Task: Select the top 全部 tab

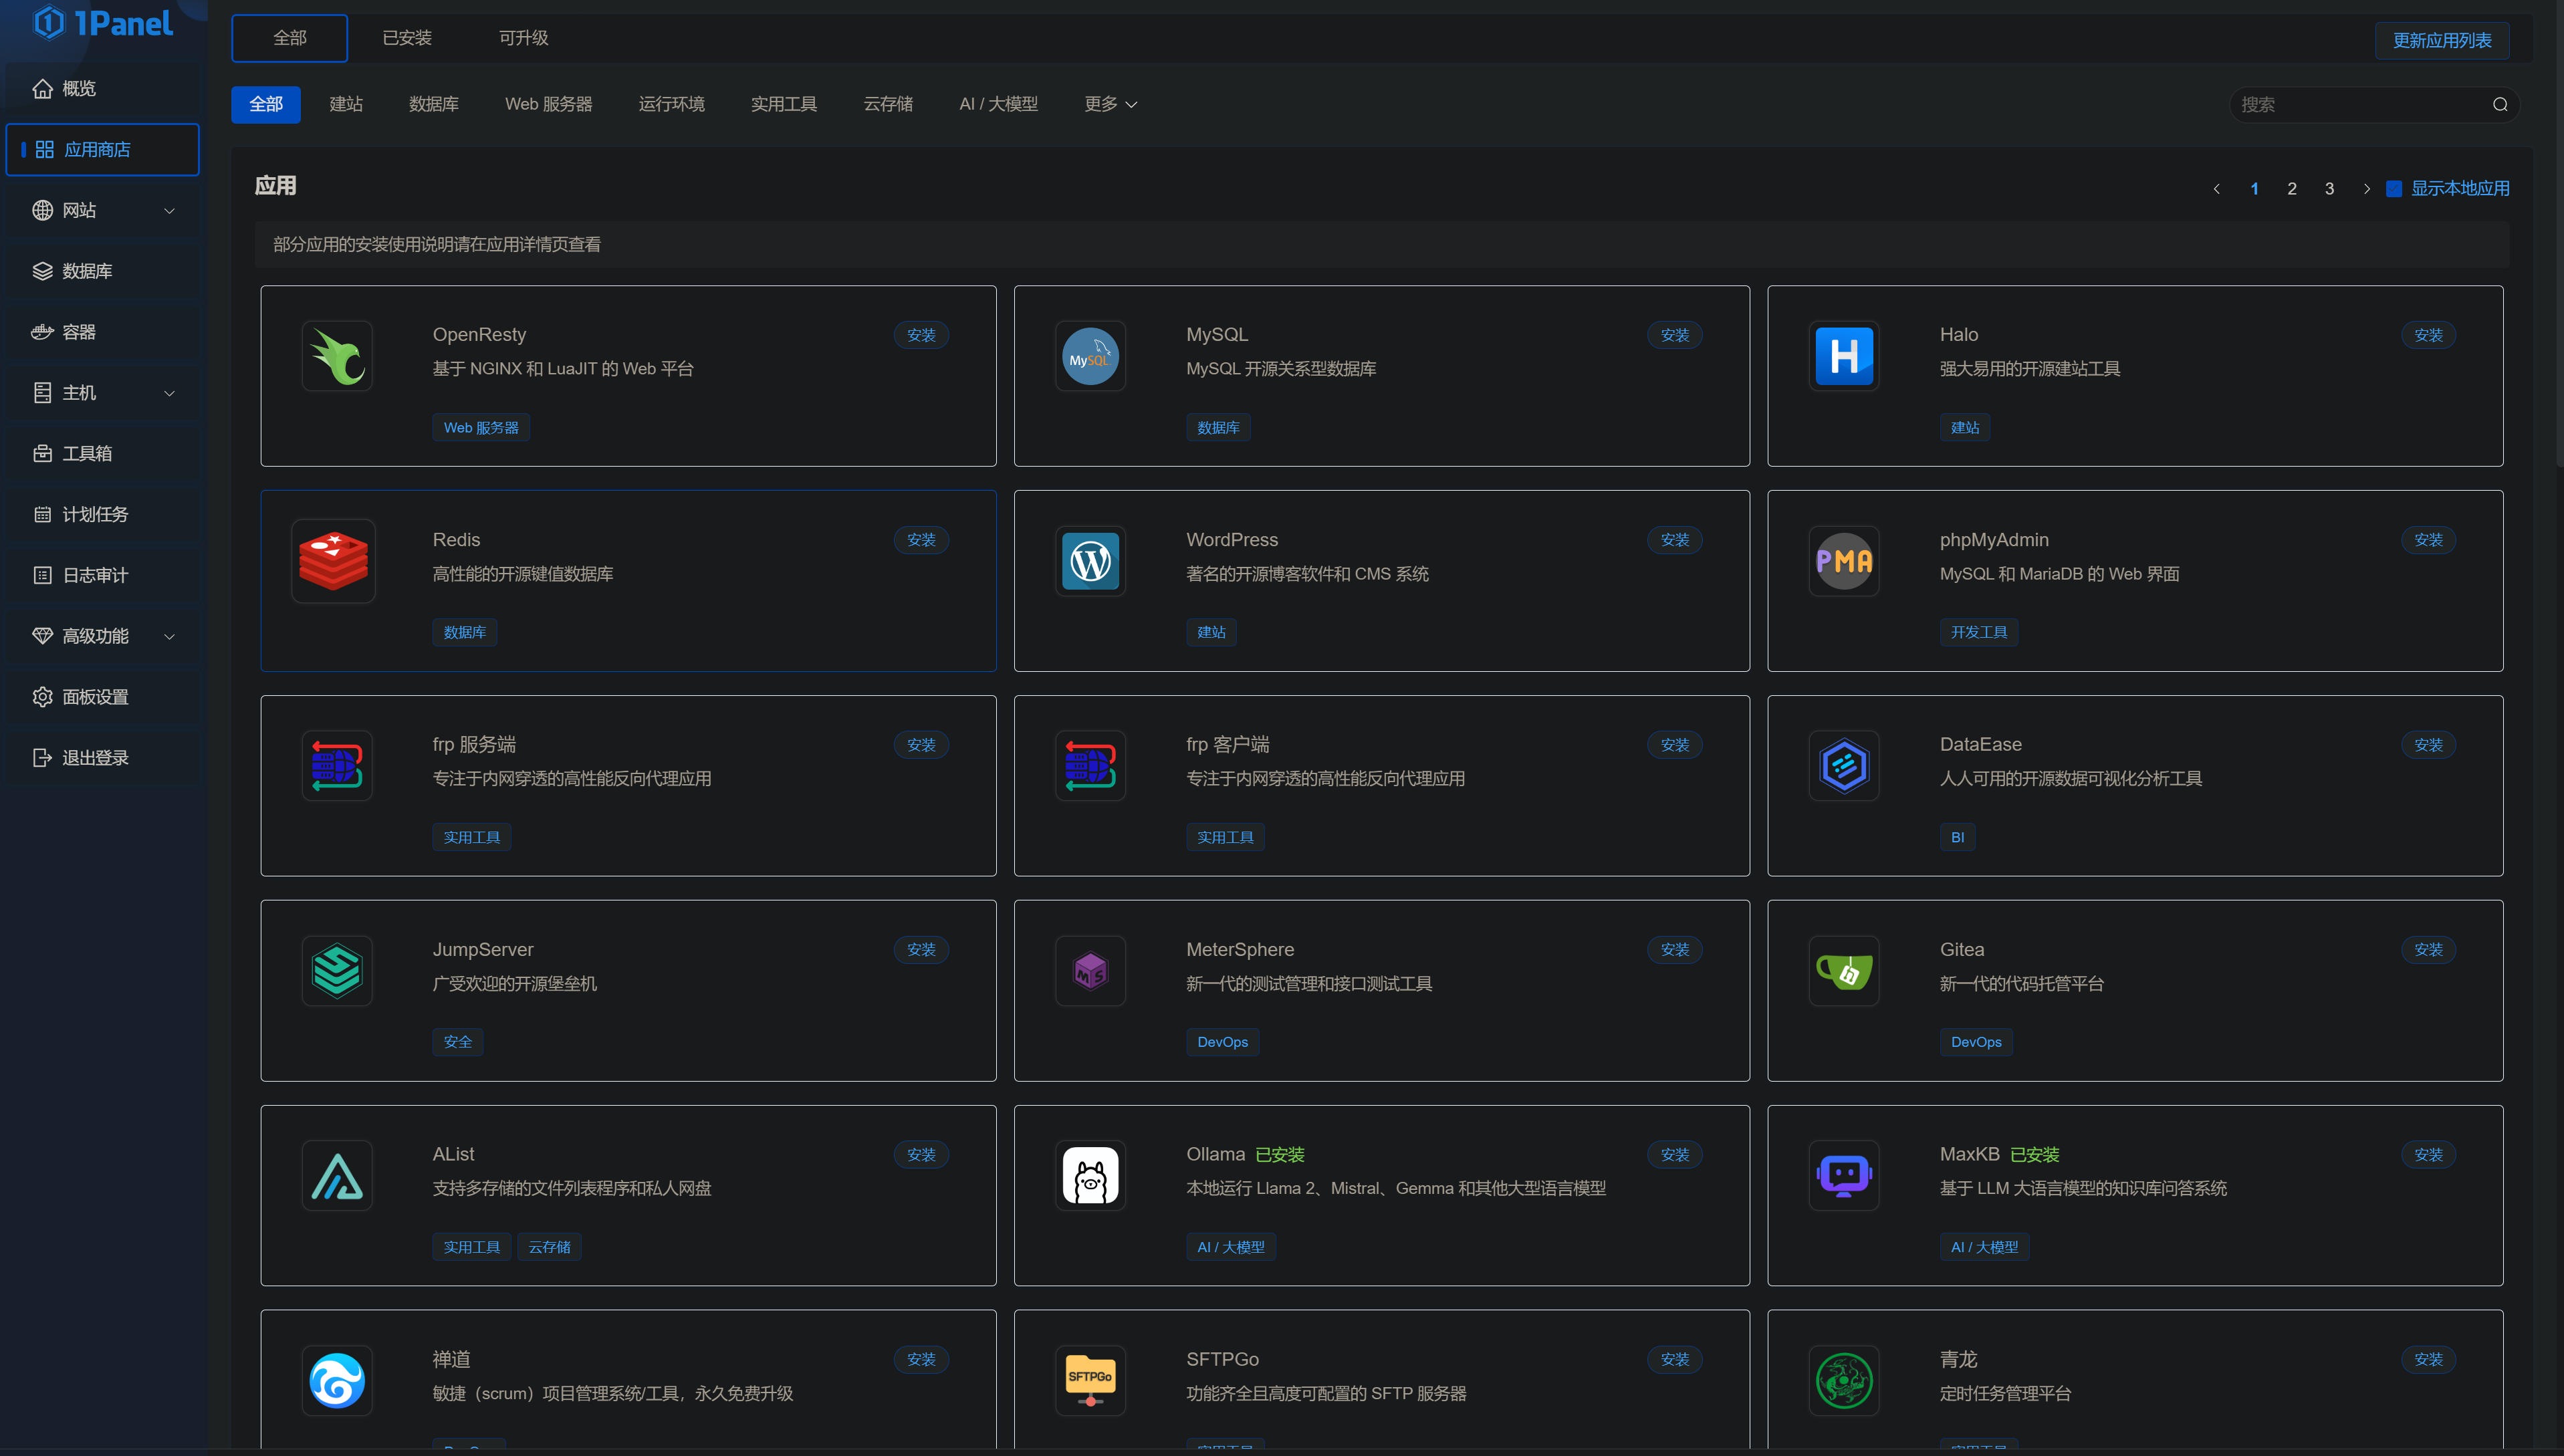Action: (x=290, y=38)
